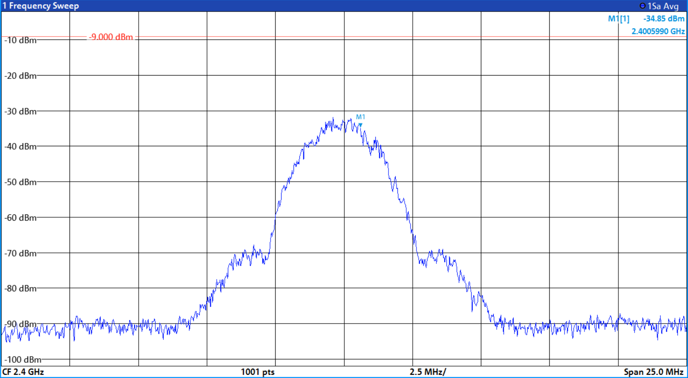Click the -70 dBm axis label
The width and height of the screenshot is (688, 378).
pos(20,253)
